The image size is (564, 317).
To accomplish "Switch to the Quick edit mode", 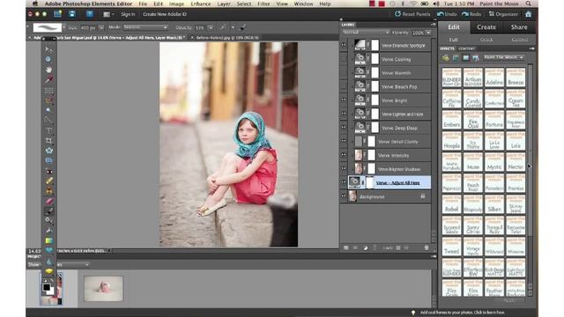I will (486, 40).
